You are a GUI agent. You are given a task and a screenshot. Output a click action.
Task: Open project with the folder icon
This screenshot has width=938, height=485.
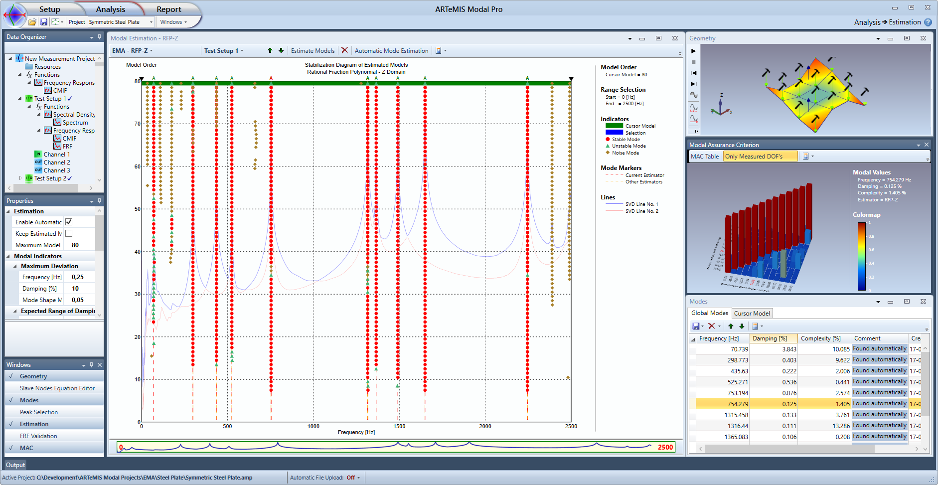[32, 22]
